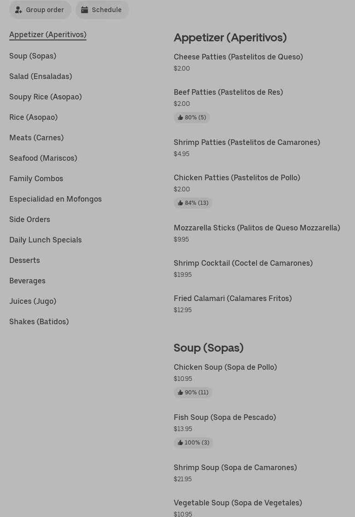Select Especialidad en Mofongos category
This screenshot has height=517, width=355.
pos(55,199)
